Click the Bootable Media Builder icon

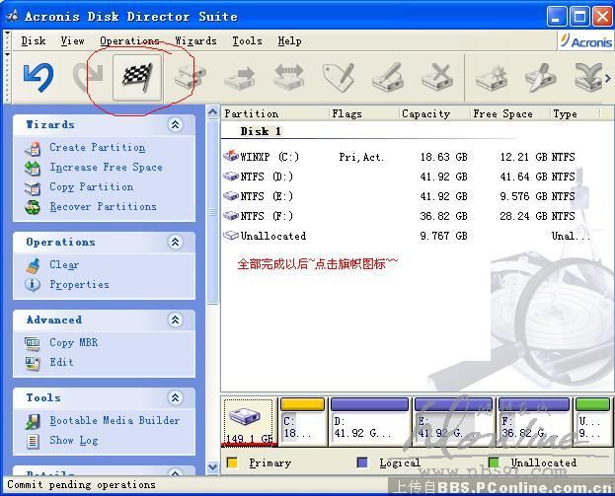[x=33, y=421]
